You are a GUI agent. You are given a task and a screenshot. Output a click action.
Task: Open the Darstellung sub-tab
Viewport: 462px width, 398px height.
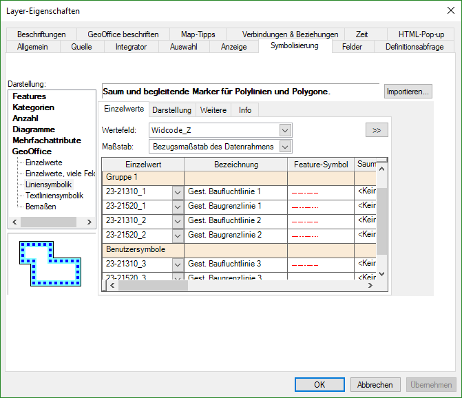point(171,110)
